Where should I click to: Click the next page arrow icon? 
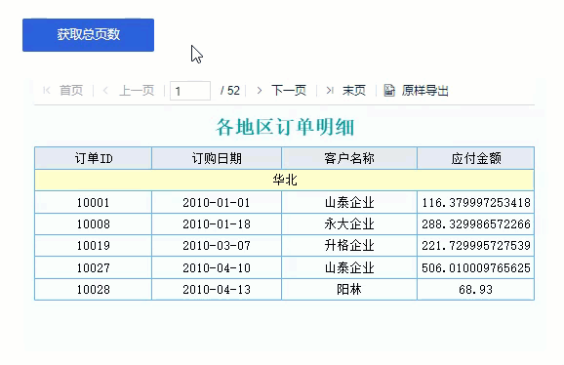click(260, 90)
